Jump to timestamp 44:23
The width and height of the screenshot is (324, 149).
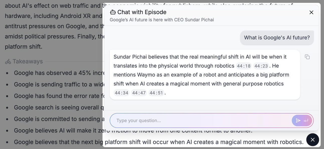point(261,66)
